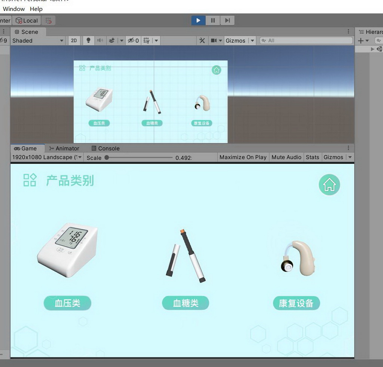
Task: Toggle 2D view mode in Scene
Action: (x=74, y=40)
